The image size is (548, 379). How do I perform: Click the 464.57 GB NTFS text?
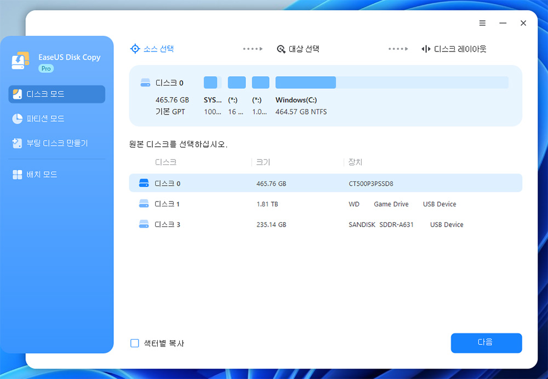pyautogui.click(x=301, y=112)
